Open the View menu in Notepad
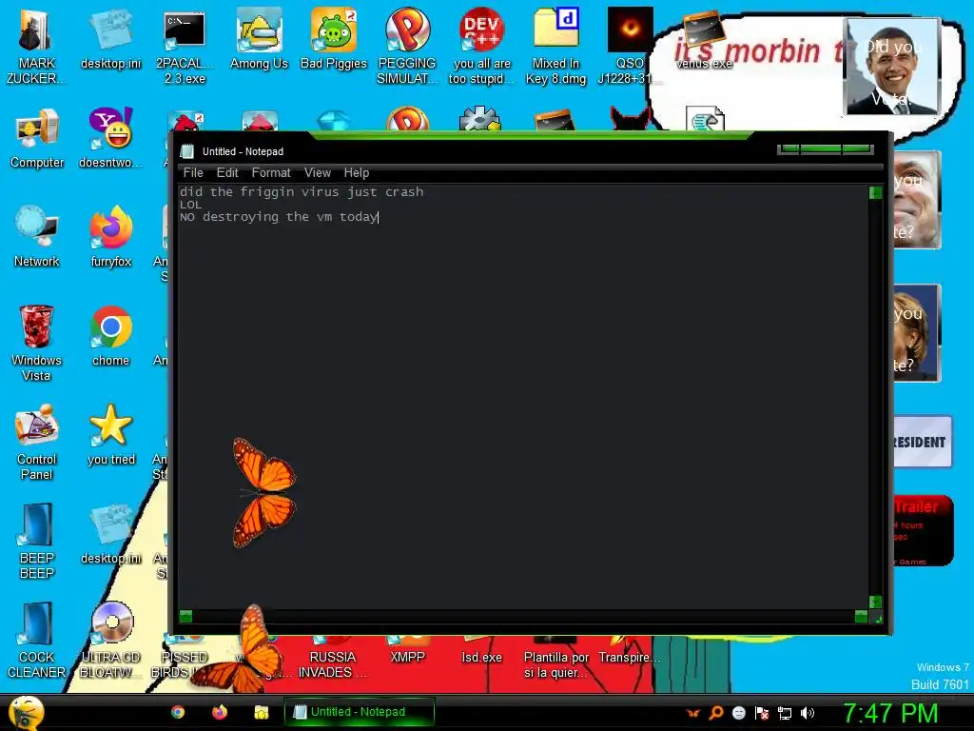The width and height of the screenshot is (974, 731). pos(318,173)
